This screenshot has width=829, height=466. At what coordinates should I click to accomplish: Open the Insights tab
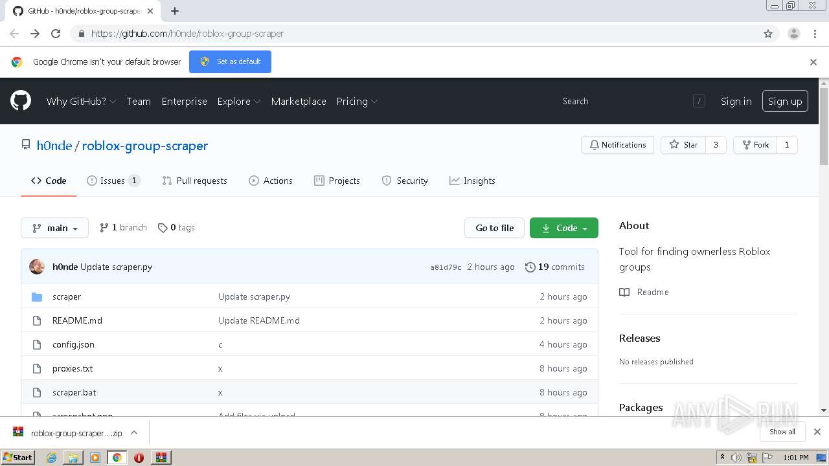472,181
